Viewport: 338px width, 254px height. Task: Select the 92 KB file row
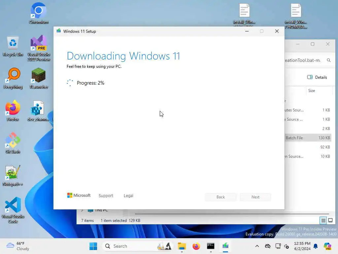click(x=308, y=147)
